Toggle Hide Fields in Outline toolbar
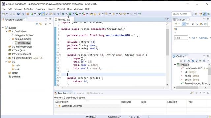The image size is (211, 118). [x=193, y=61]
